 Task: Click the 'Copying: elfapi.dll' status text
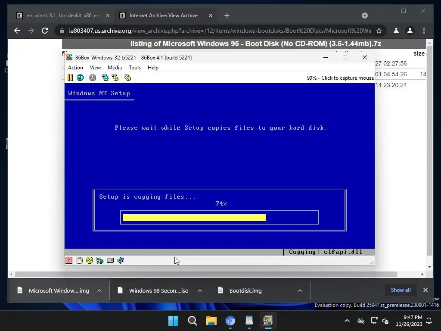tap(326, 252)
